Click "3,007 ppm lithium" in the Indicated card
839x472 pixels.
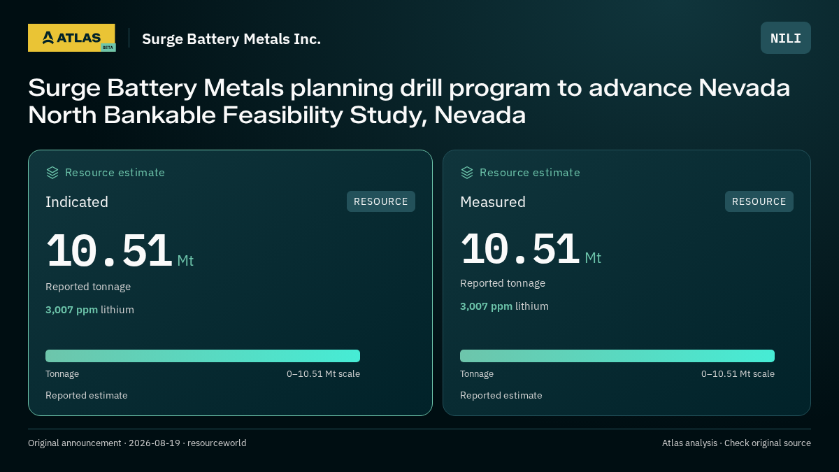89,310
